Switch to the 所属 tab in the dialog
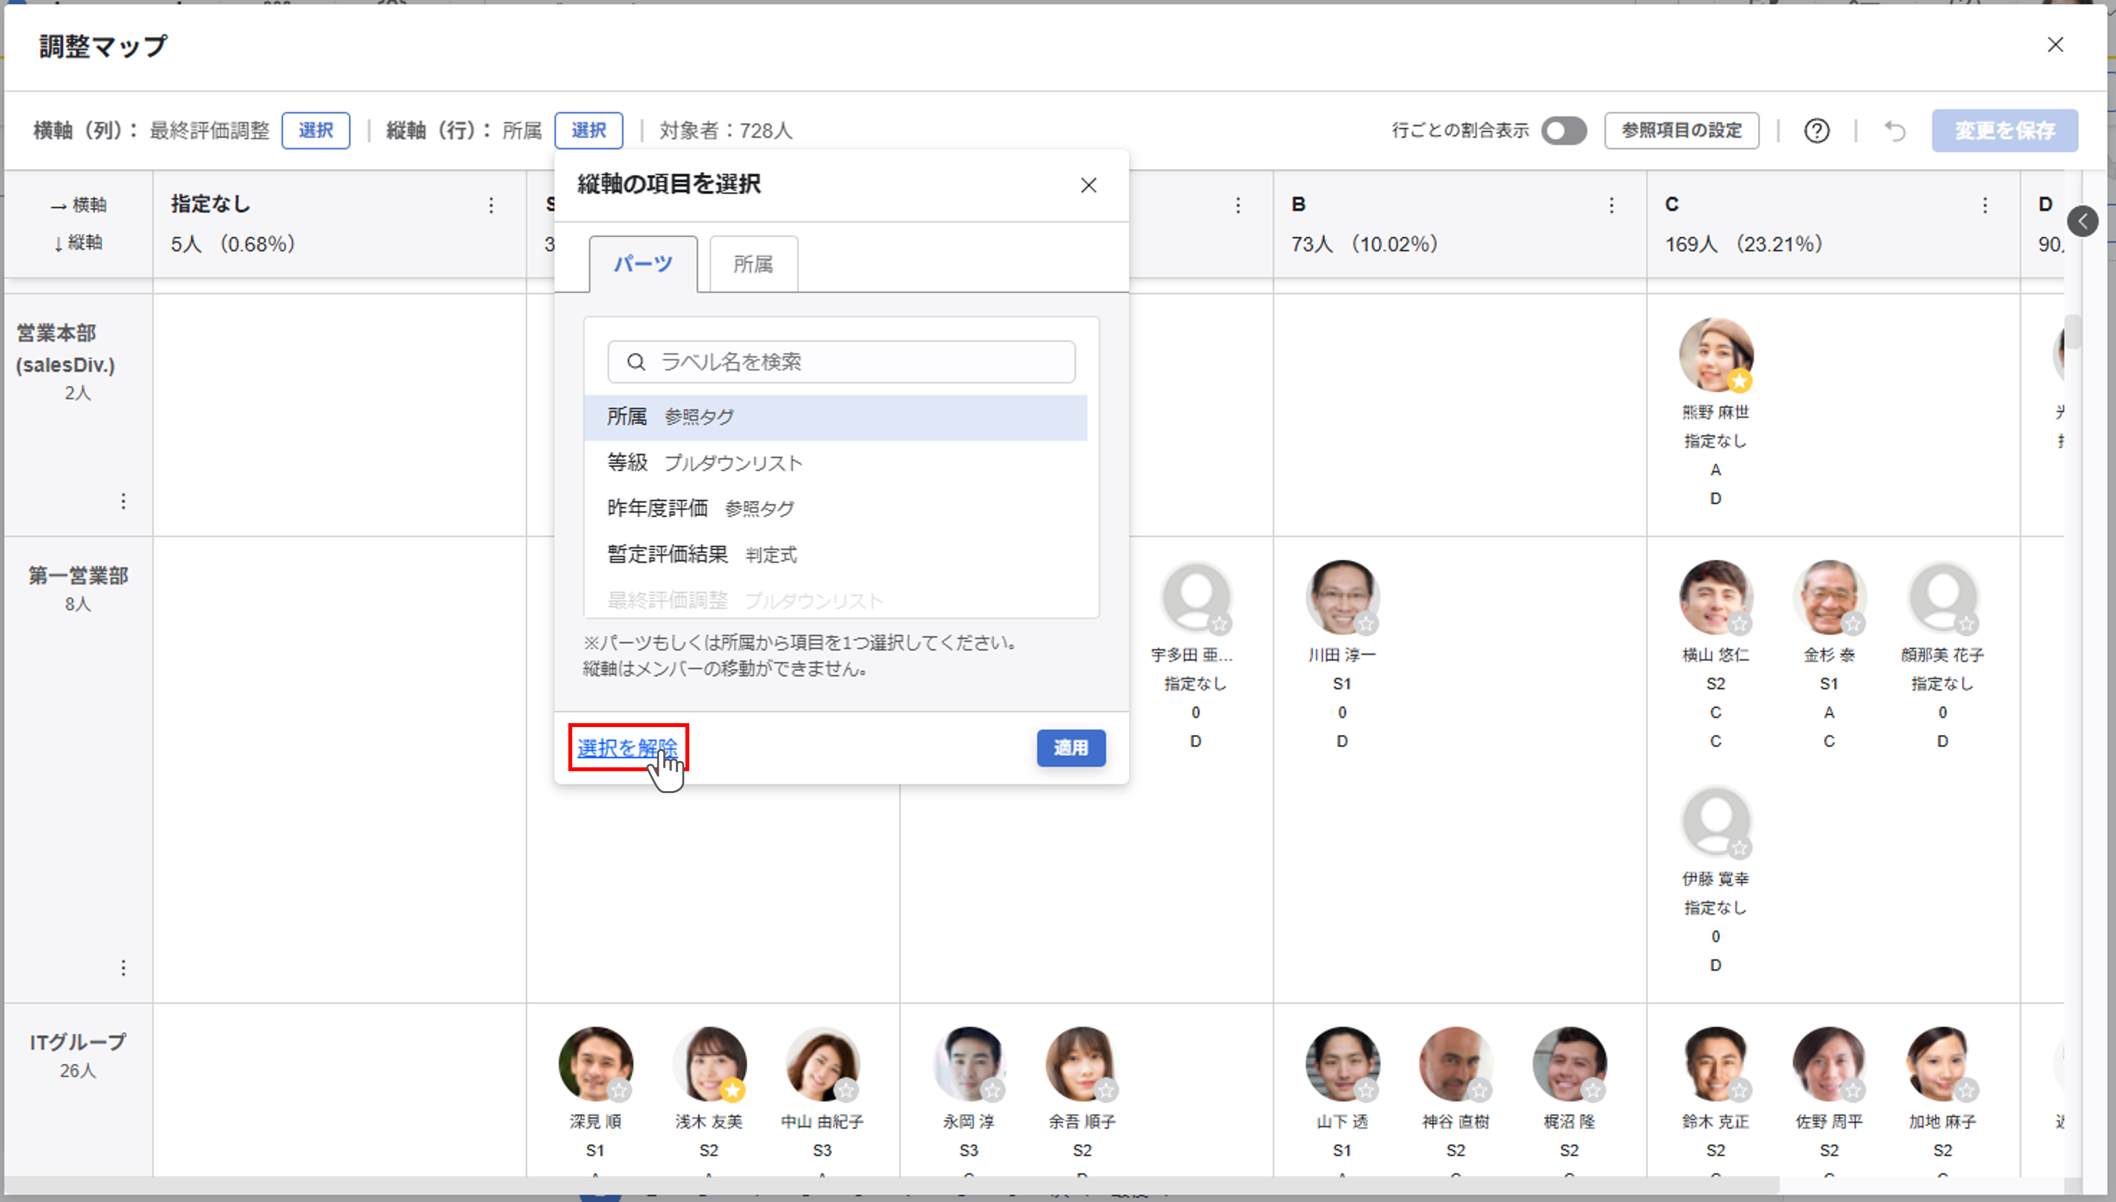This screenshot has width=2116, height=1202. click(753, 264)
